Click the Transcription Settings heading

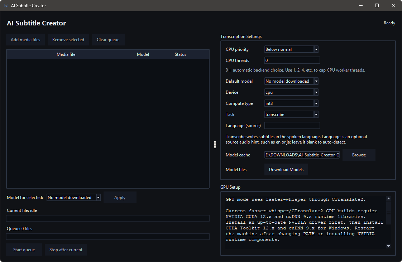point(241,37)
